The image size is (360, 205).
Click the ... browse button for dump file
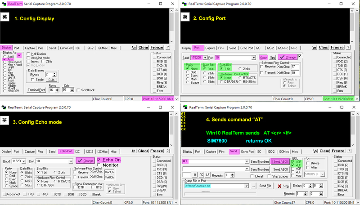(253, 186)
